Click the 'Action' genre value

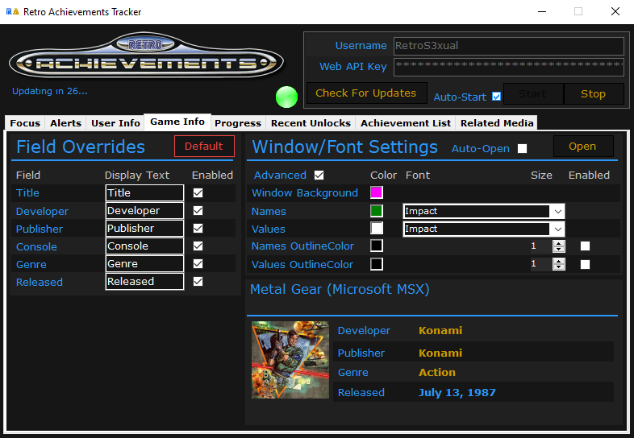[437, 372]
